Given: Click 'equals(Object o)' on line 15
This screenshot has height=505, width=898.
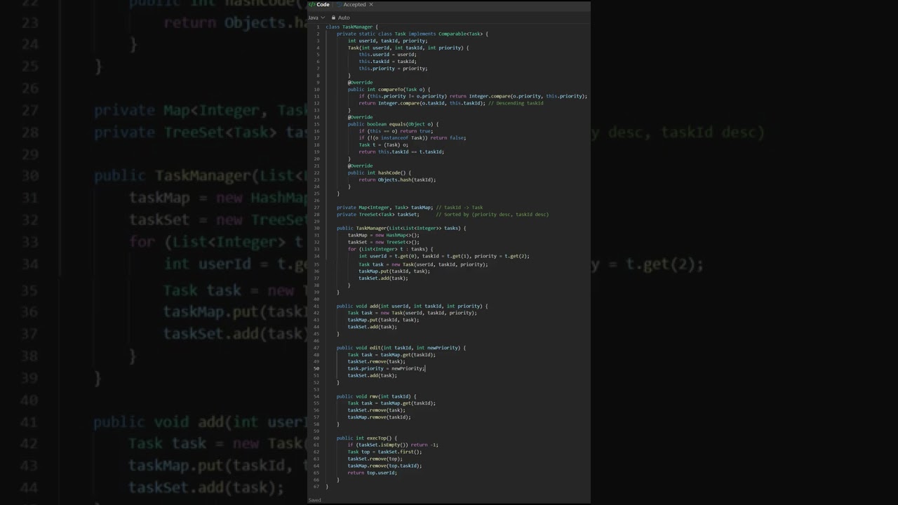Looking at the screenshot, I should (x=411, y=124).
